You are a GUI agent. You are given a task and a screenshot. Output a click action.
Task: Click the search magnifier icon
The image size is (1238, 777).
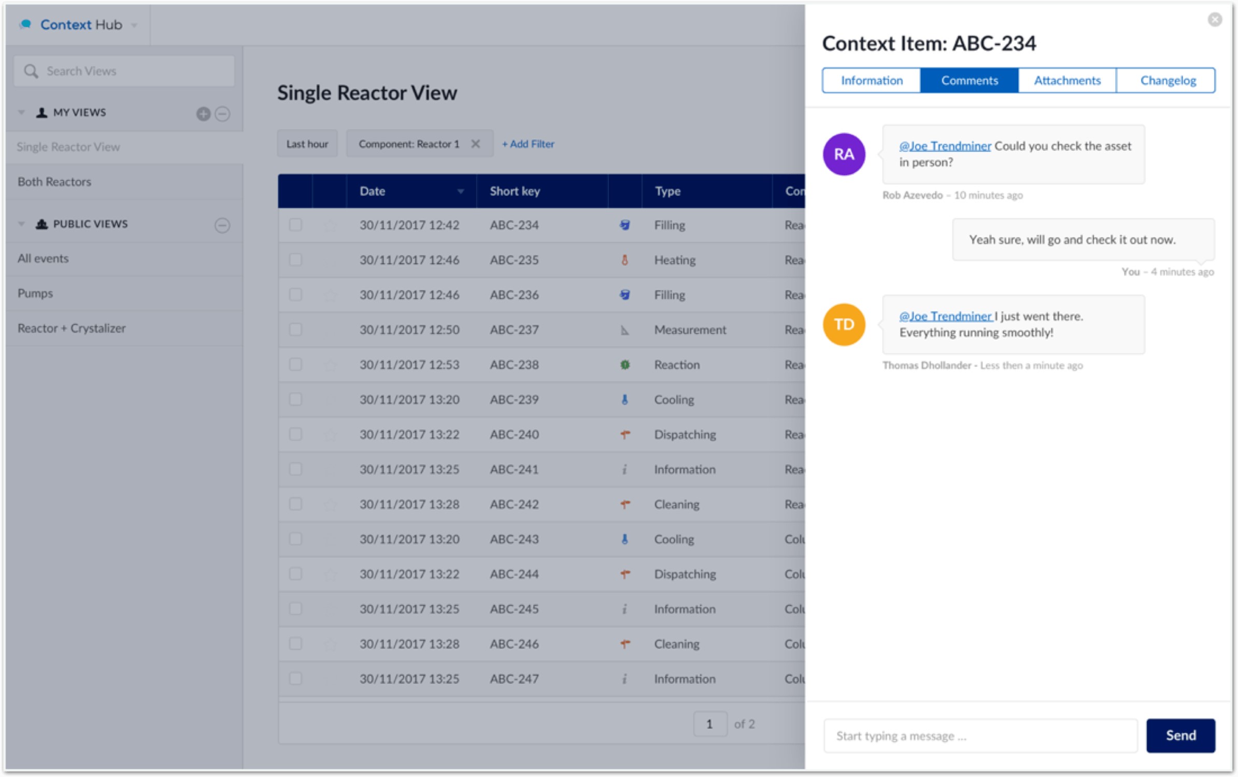click(31, 71)
